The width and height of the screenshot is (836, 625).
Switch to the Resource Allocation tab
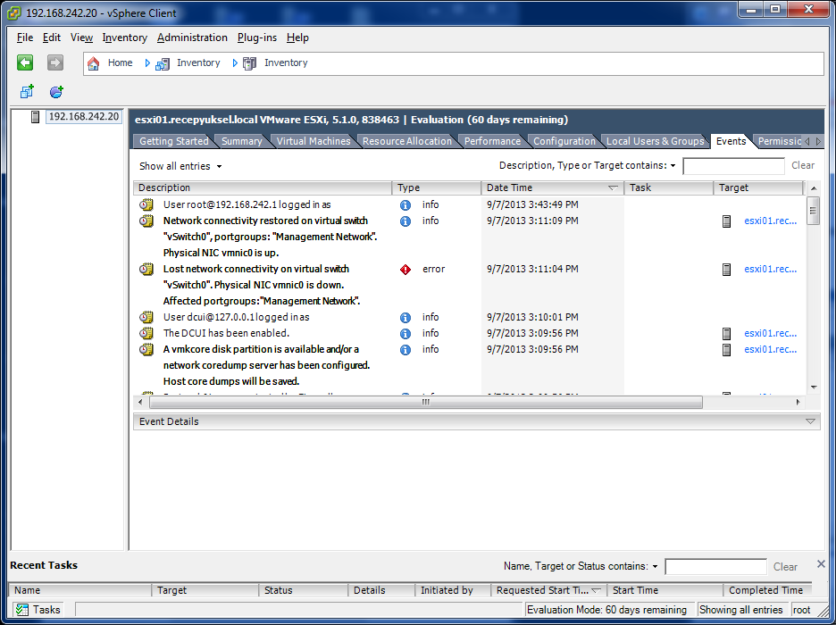coord(406,141)
